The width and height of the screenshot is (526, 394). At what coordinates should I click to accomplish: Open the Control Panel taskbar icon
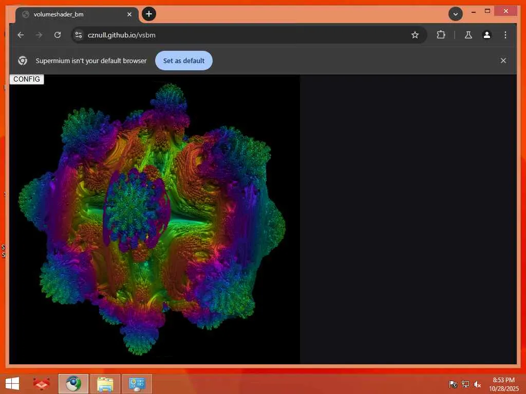tap(137, 384)
